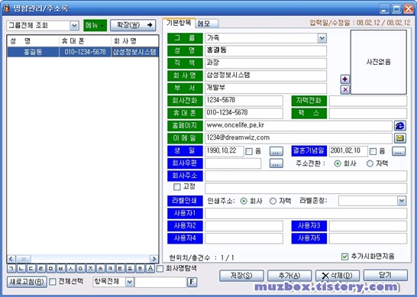Switch to the 기본항목 tab
This screenshot has height=297, width=417.
tap(179, 23)
